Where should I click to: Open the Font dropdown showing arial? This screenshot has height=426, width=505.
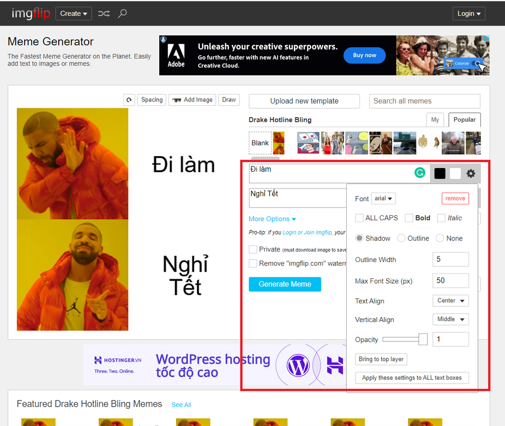point(383,198)
